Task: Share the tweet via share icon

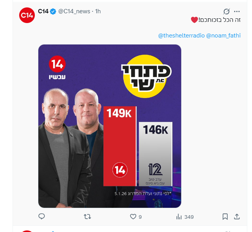Action: (237, 216)
